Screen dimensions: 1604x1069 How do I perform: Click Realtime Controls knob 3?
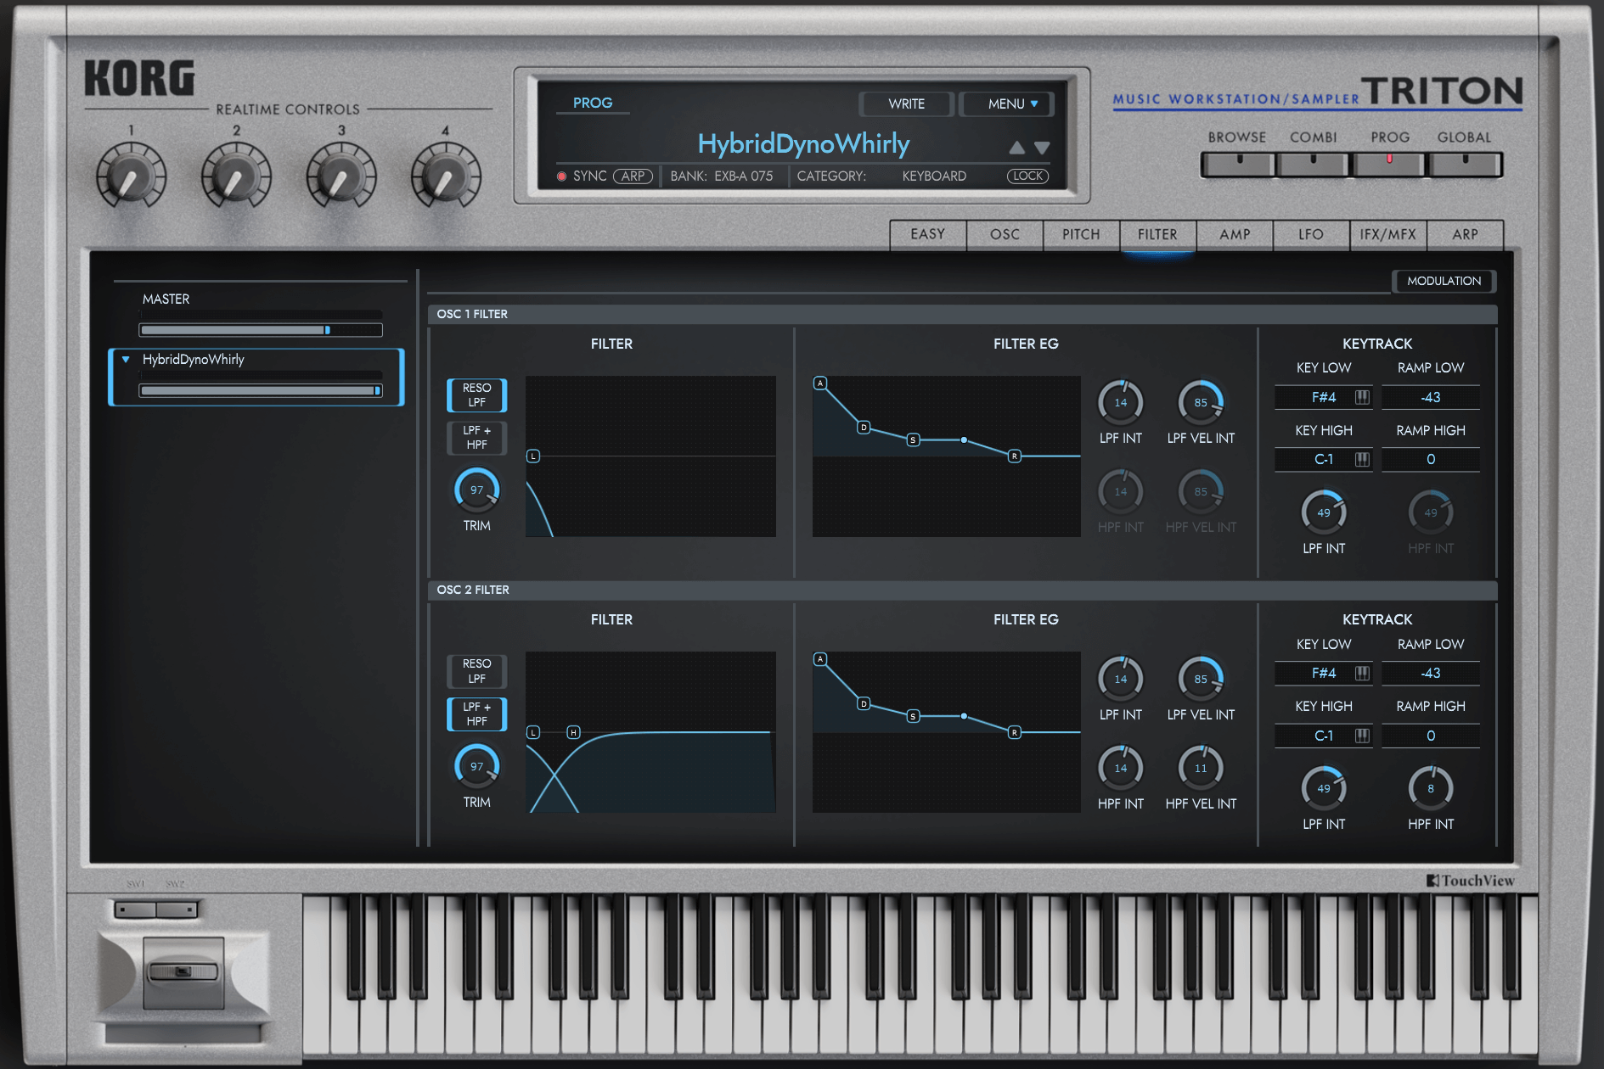coord(341,176)
